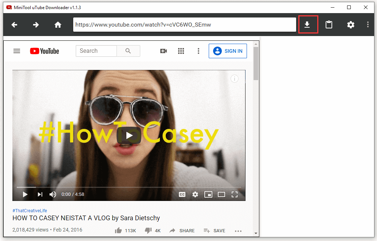Open the player settings gear
377x241 pixels.
tap(195, 194)
